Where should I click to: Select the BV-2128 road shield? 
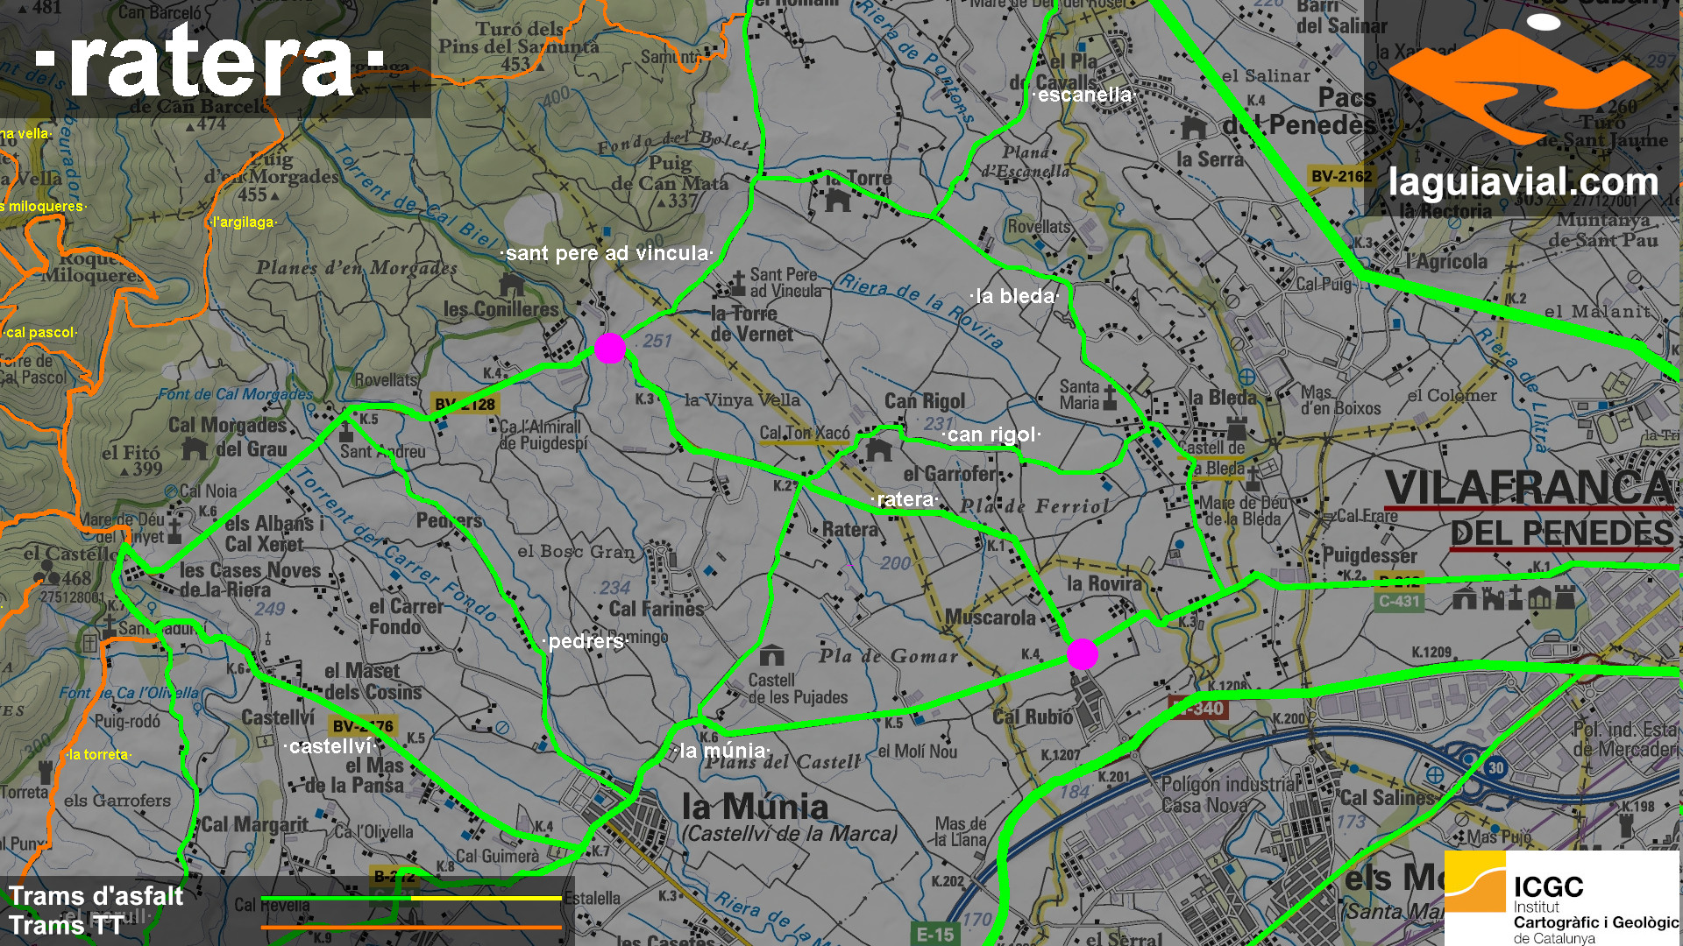[465, 404]
